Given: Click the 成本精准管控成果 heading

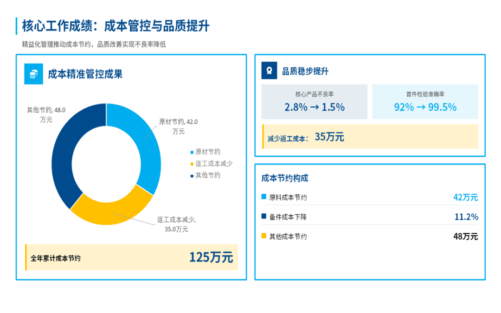Looking at the screenshot, I should (85, 74).
